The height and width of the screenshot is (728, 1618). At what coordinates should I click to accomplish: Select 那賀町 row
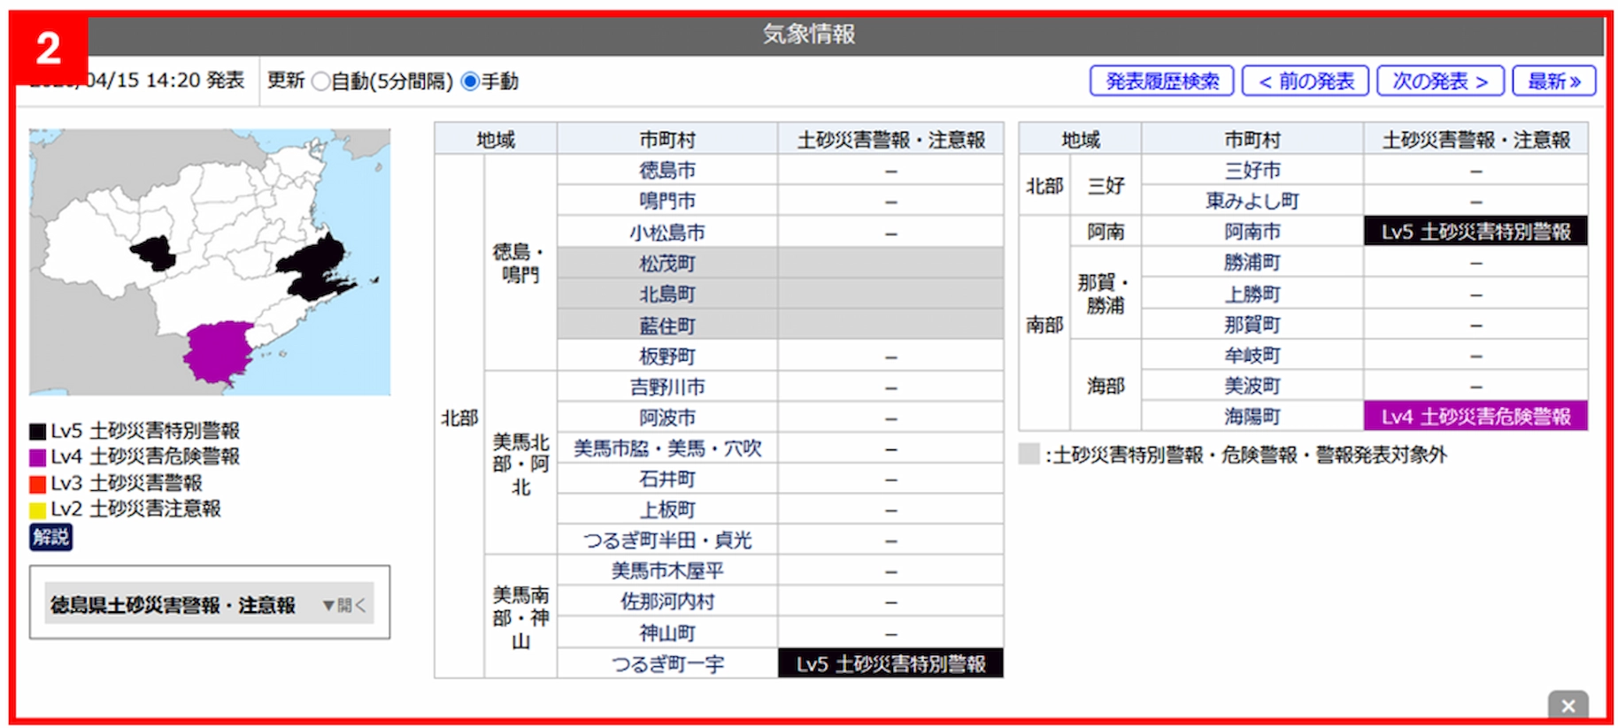(1364, 325)
